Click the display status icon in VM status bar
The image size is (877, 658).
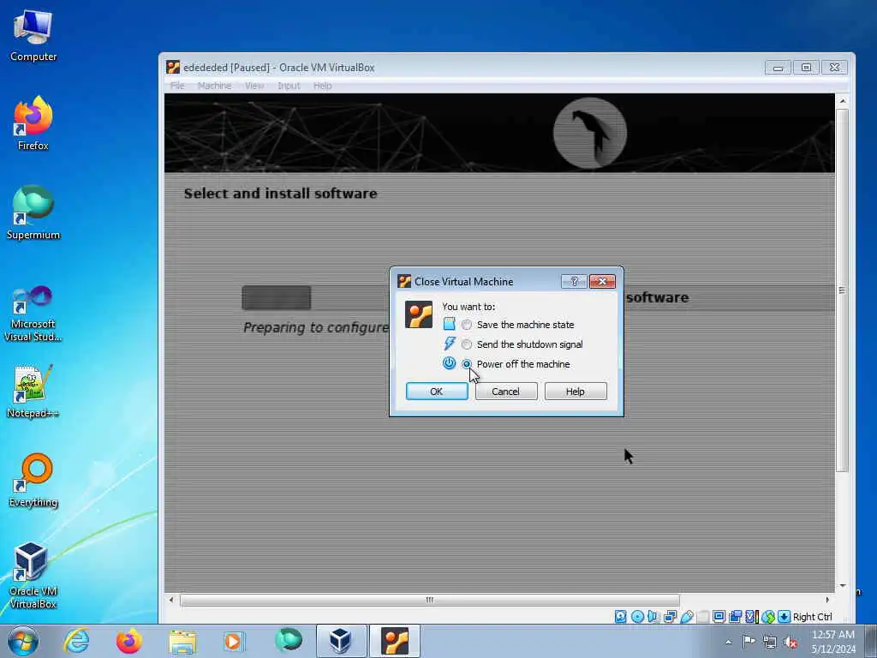coord(719,617)
